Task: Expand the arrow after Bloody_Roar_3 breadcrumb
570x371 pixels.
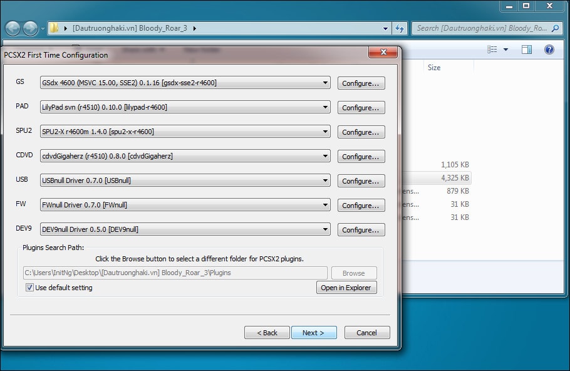Action: click(x=195, y=28)
